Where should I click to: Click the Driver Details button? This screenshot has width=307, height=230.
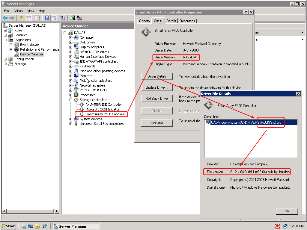157,76
